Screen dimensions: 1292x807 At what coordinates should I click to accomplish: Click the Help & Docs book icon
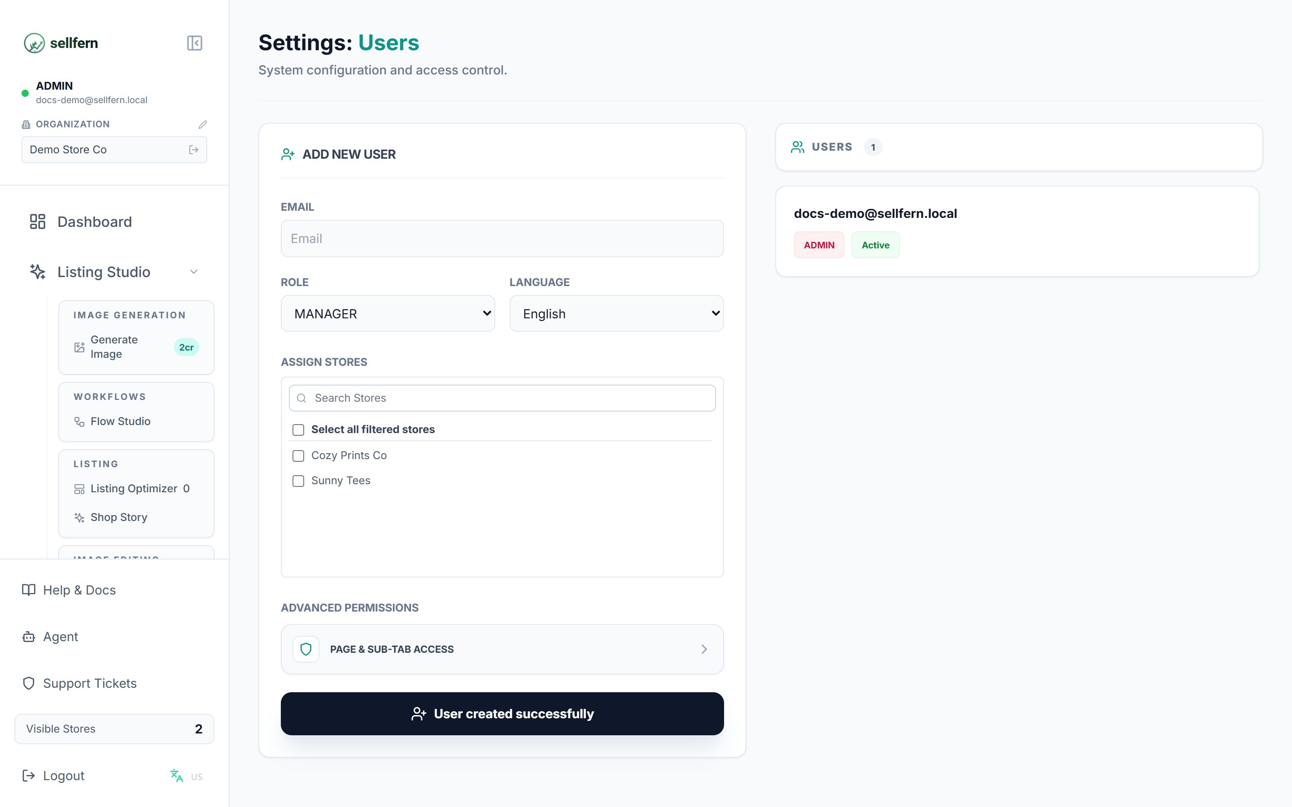[x=28, y=590]
